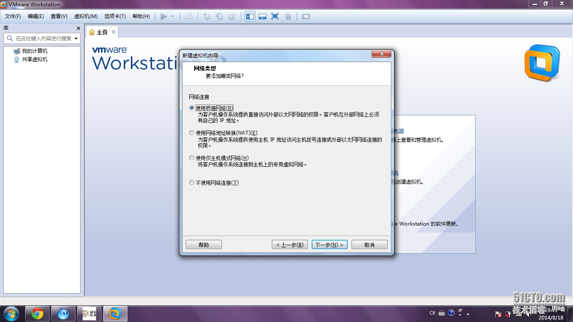Open the 帮助(H) menu
The width and height of the screenshot is (573, 322).
click(141, 16)
